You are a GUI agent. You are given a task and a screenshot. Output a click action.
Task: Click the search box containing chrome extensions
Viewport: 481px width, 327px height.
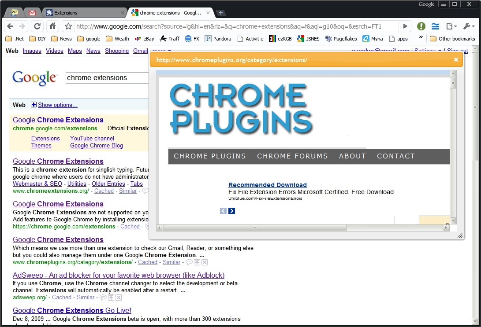pyautogui.click(x=107, y=78)
